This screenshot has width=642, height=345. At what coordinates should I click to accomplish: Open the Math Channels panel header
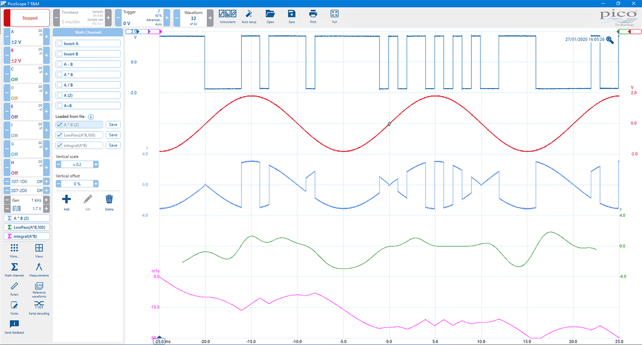click(88, 32)
